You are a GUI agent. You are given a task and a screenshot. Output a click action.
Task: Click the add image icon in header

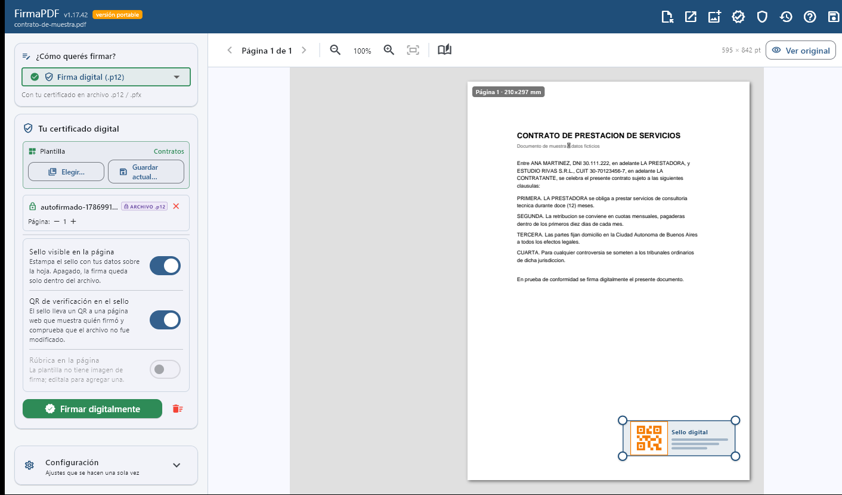[714, 17]
